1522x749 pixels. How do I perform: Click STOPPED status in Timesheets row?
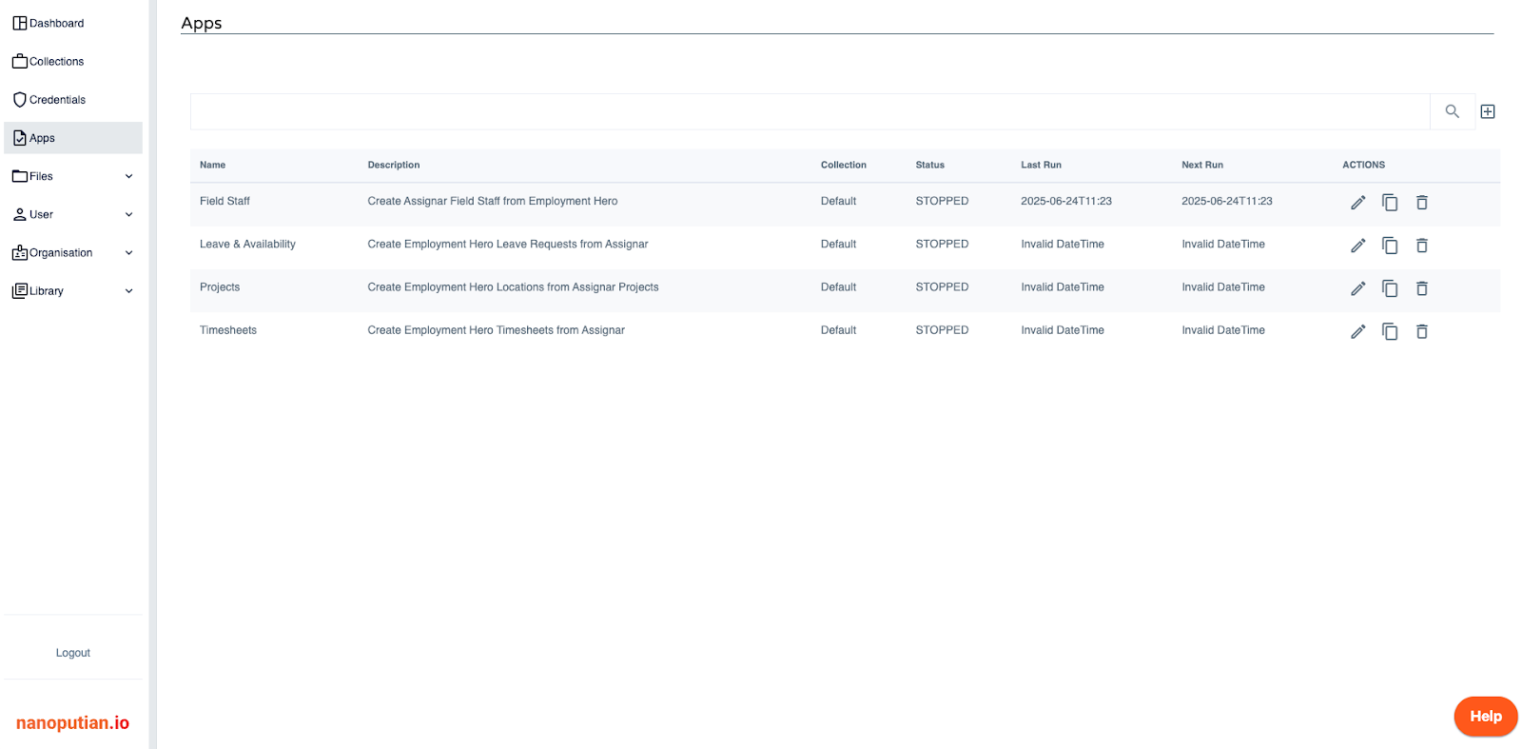point(942,330)
